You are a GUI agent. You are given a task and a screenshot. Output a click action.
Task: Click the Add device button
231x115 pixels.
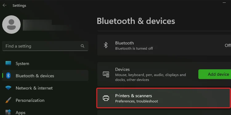click(x=215, y=74)
